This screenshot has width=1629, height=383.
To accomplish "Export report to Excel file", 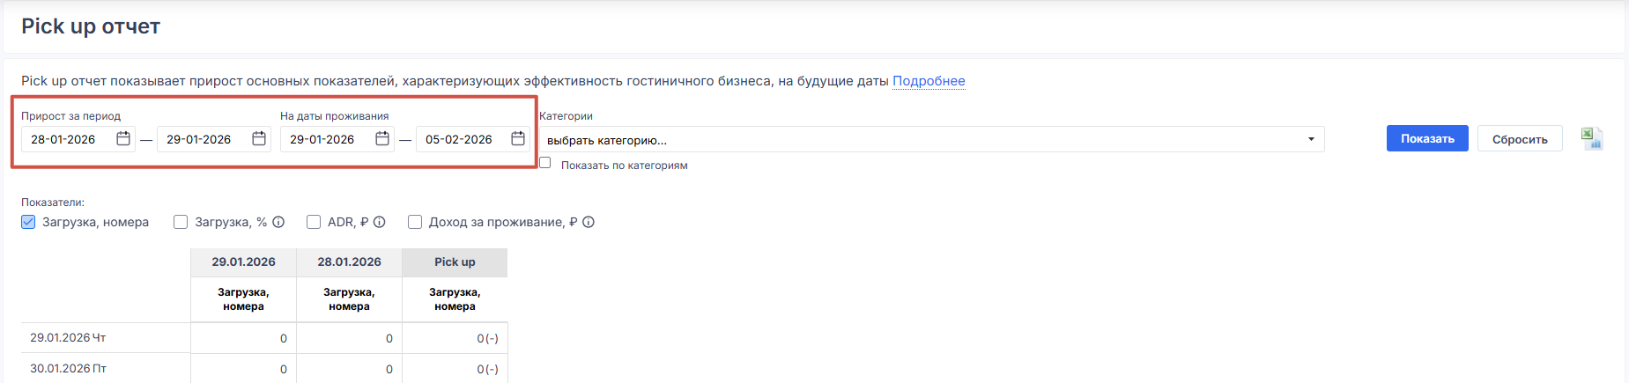I will tap(1591, 139).
